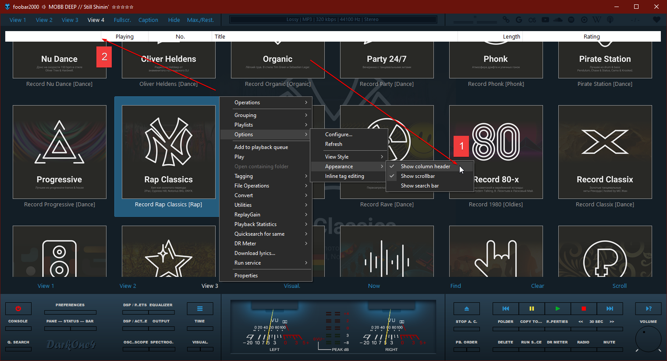
Task: Open the blue hamburger menu button
Action: coord(200,308)
